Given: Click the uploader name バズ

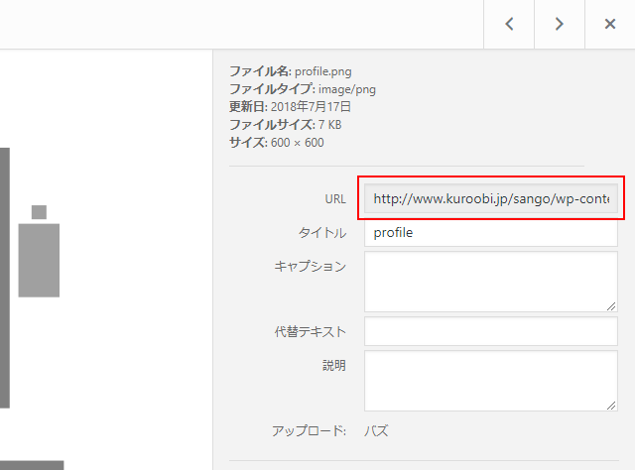Looking at the screenshot, I should pos(376,431).
